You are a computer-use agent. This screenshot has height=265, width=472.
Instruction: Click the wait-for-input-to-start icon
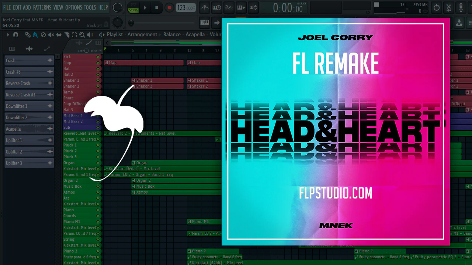click(217, 7)
